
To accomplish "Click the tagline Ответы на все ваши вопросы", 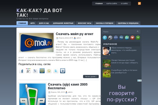I will (32, 19).
